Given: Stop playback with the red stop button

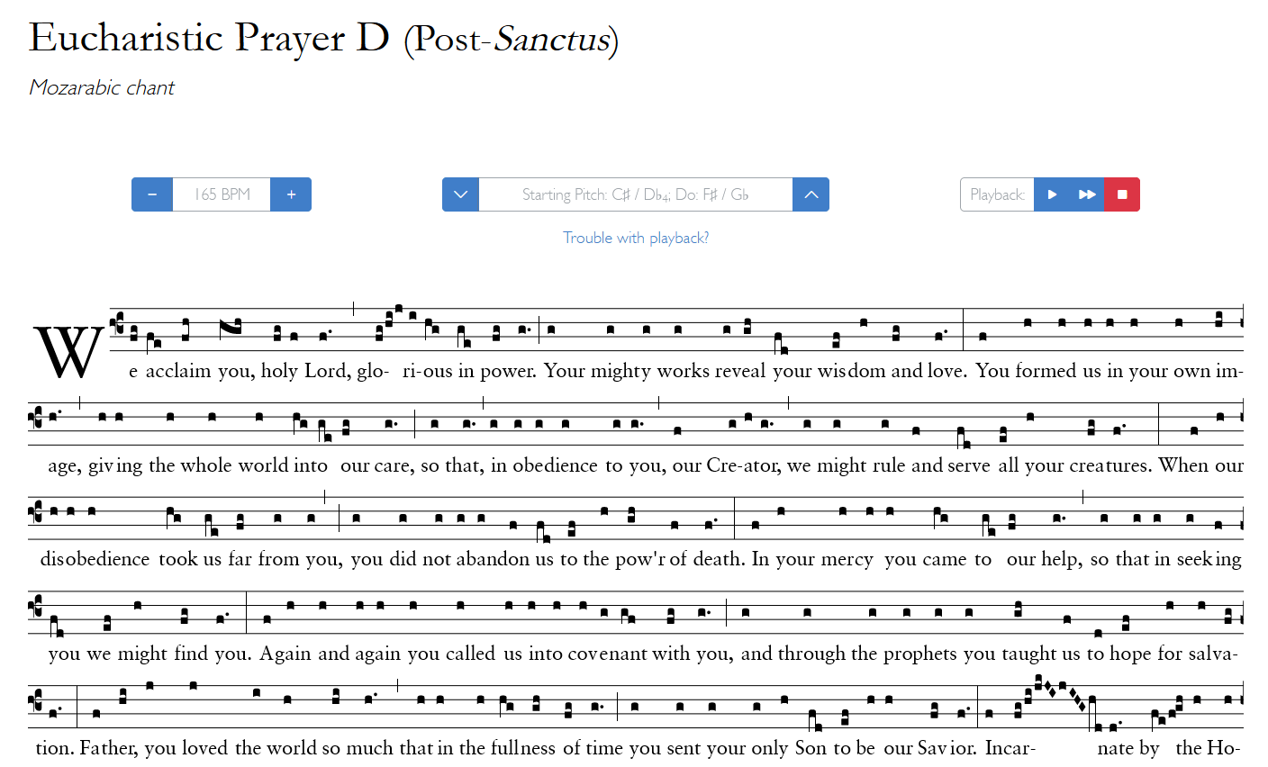Looking at the screenshot, I should coord(1122,194).
